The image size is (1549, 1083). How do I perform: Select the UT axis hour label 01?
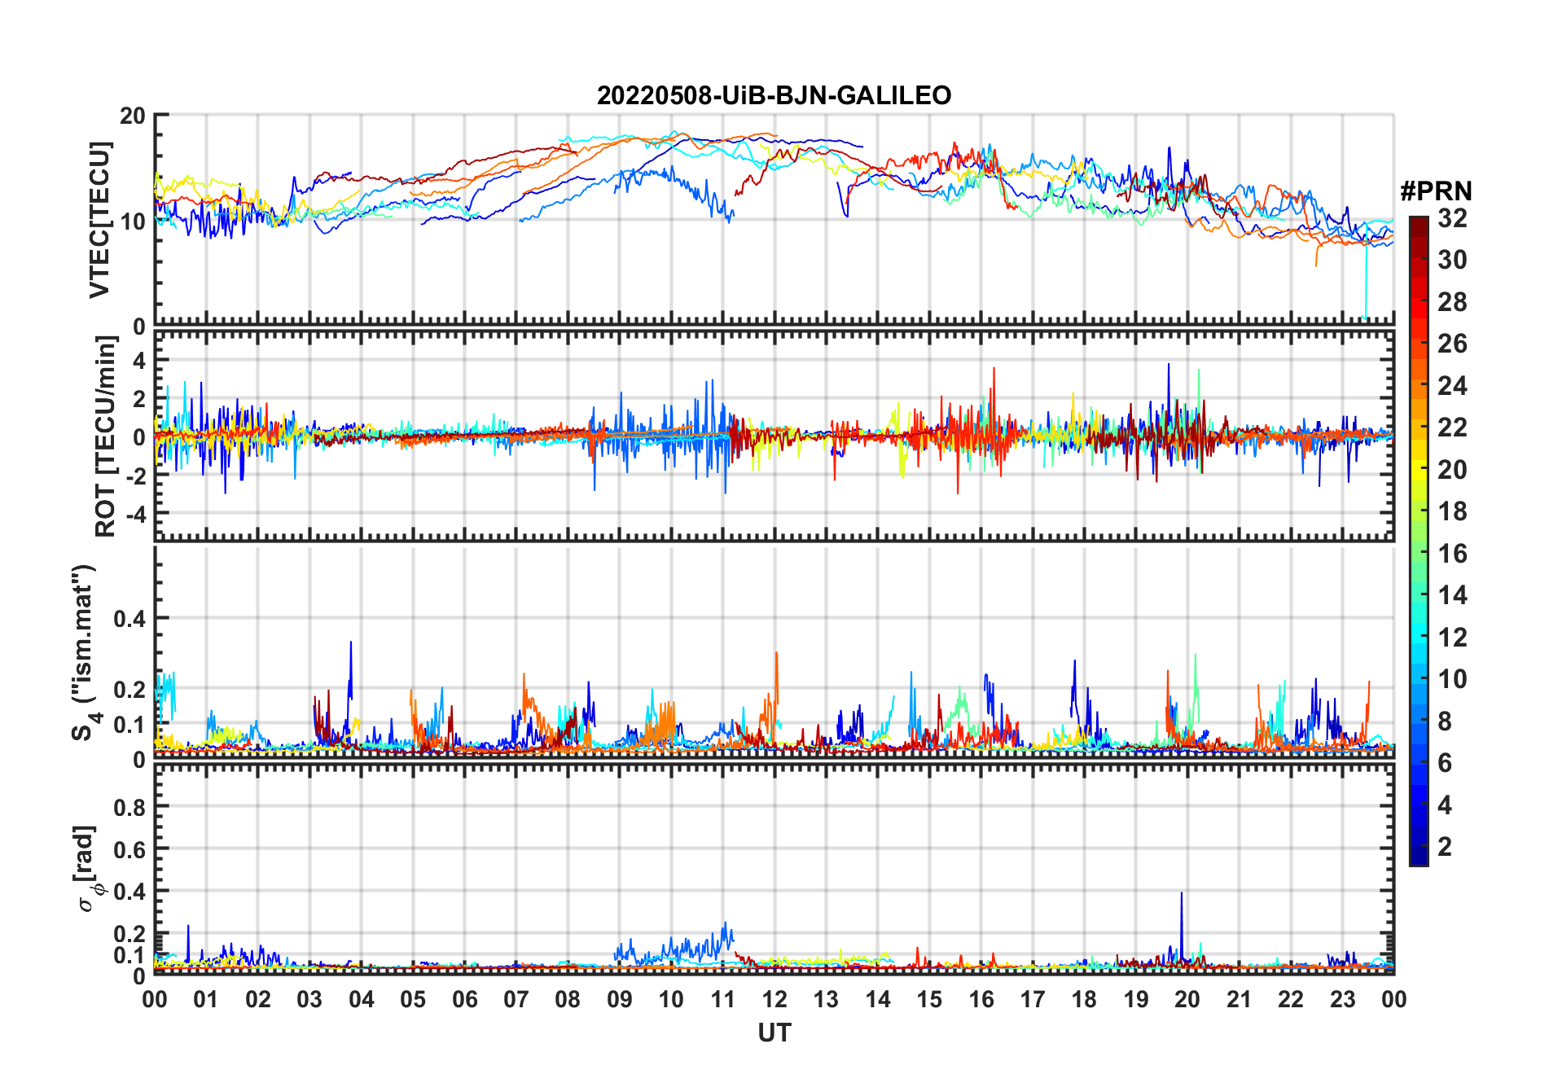(x=206, y=999)
